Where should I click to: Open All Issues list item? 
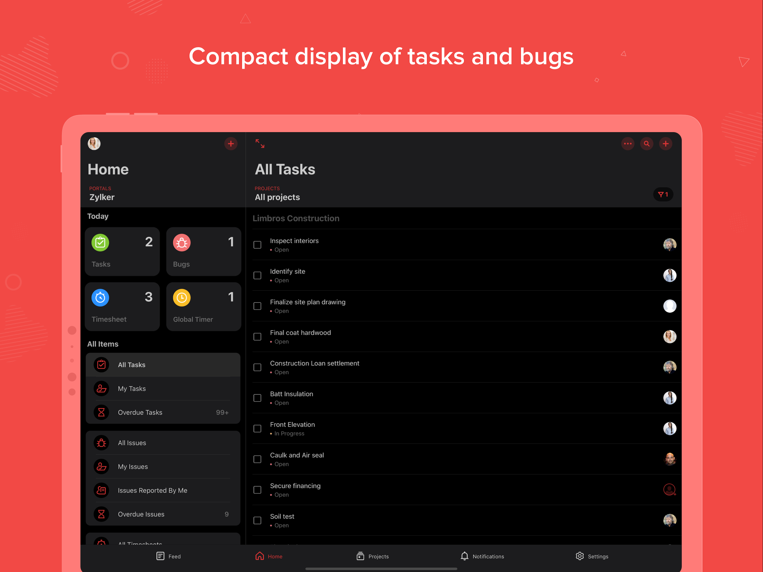[163, 443]
